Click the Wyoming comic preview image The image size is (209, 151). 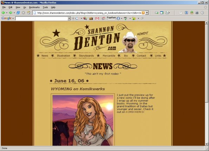coord(83,120)
